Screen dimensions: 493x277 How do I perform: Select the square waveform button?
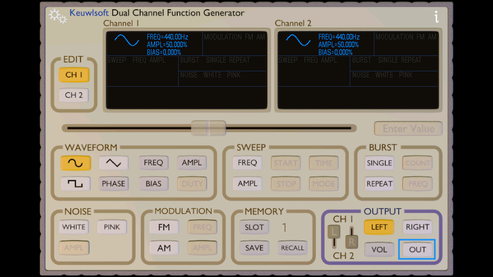coord(75,184)
